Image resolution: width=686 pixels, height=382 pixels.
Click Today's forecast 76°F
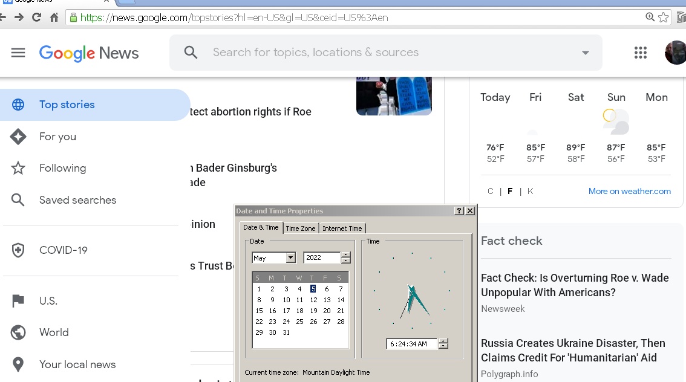pos(495,147)
